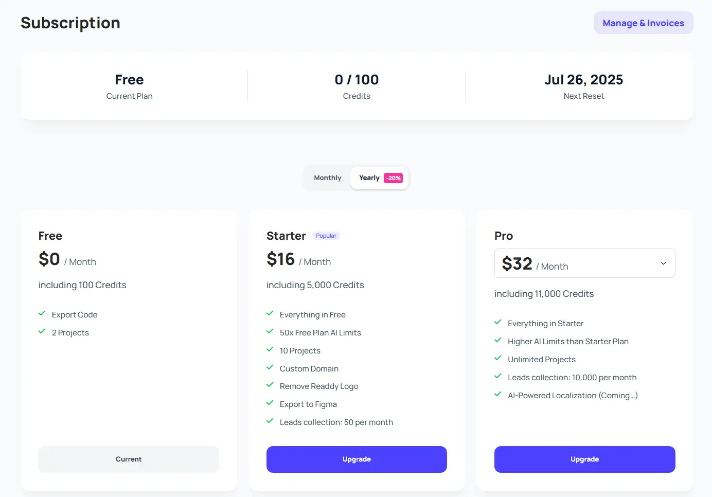The image size is (712, 497).
Task: Select the Yearly billing option
Action: [x=369, y=178]
